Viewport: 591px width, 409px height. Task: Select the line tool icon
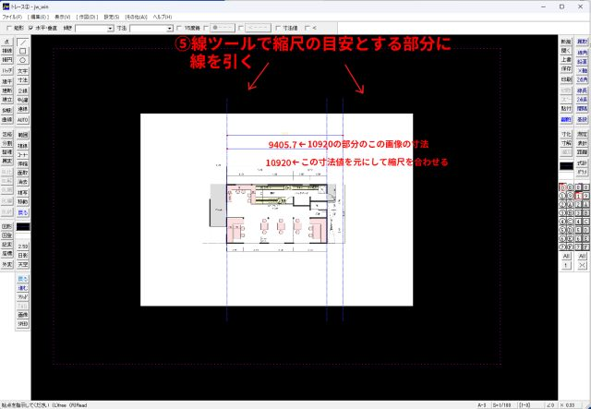point(23,43)
